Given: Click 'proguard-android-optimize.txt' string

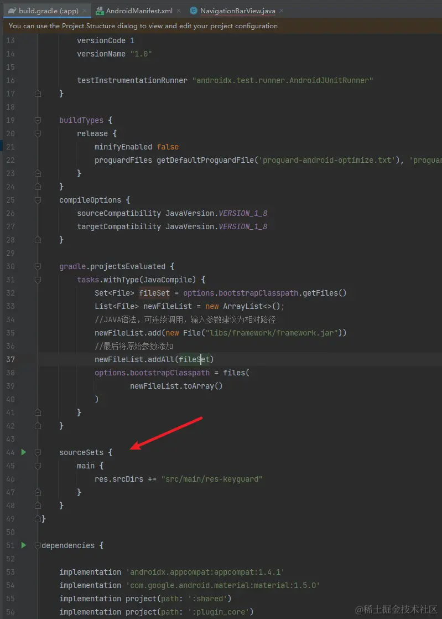Looking at the screenshot, I should tap(327, 160).
